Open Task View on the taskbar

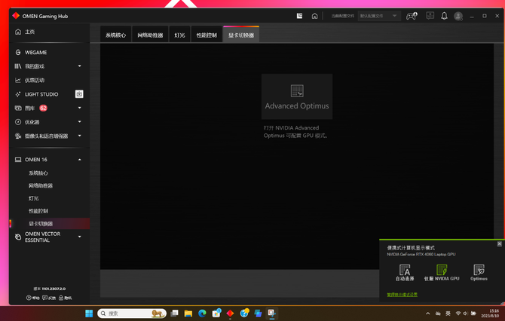click(175, 313)
